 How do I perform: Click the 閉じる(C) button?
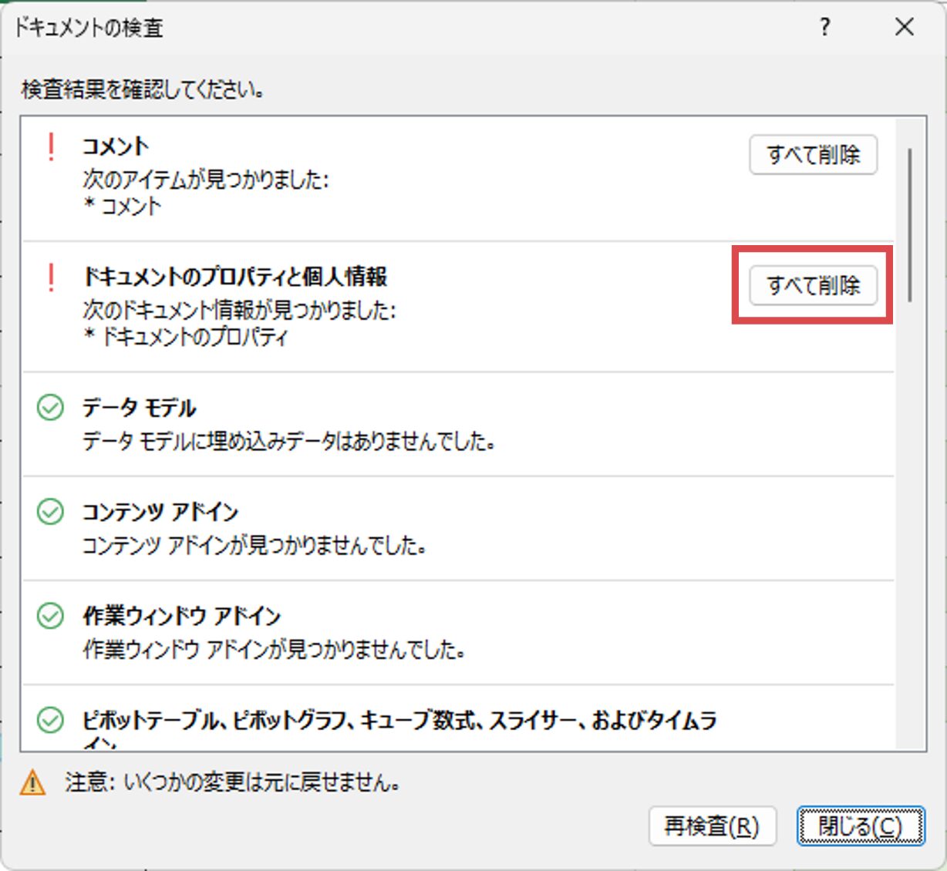coord(860,826)
